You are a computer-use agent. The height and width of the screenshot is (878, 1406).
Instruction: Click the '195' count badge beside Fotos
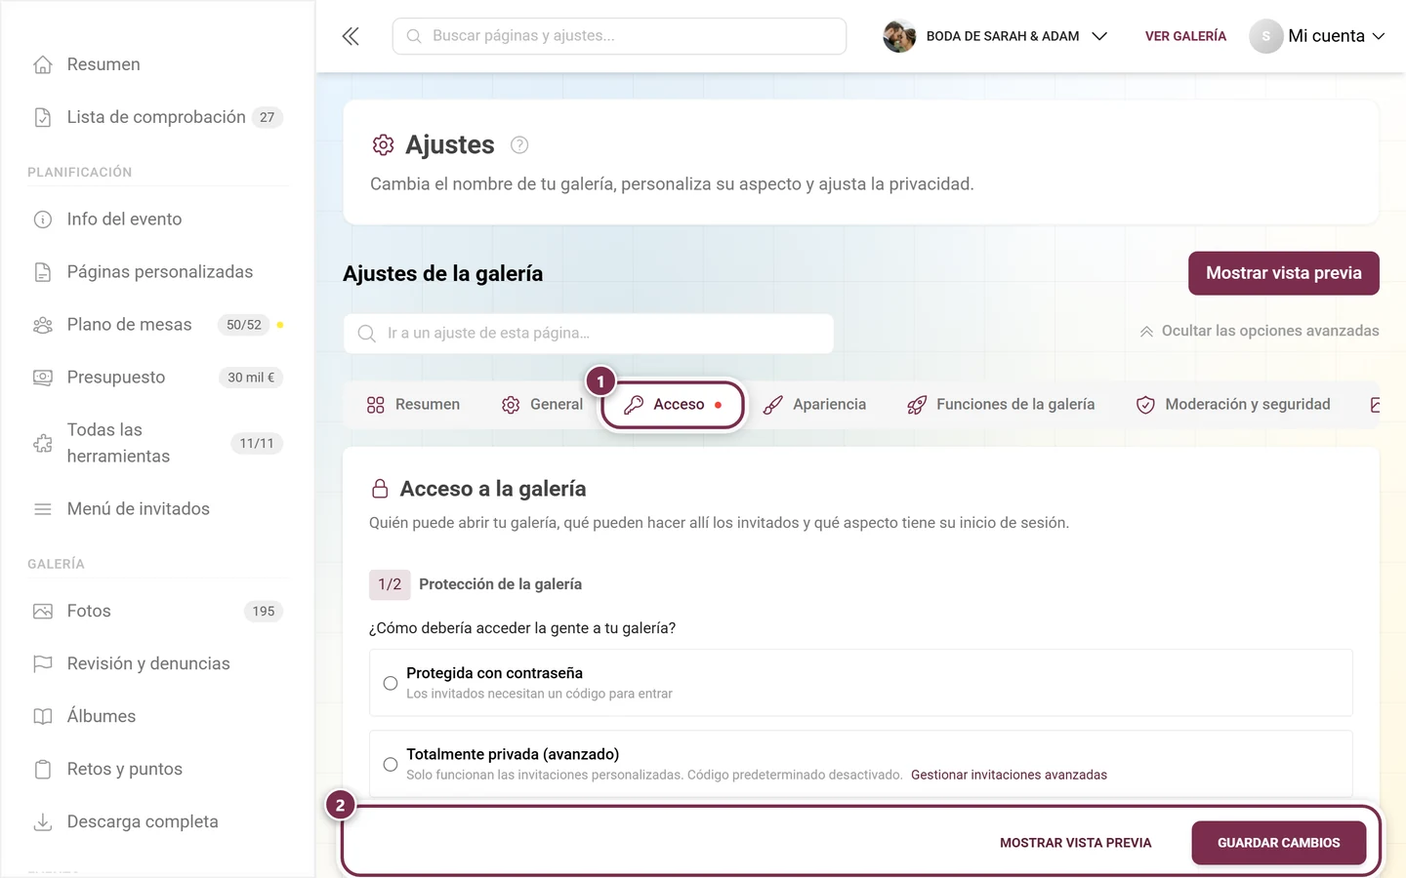[264, 612]
